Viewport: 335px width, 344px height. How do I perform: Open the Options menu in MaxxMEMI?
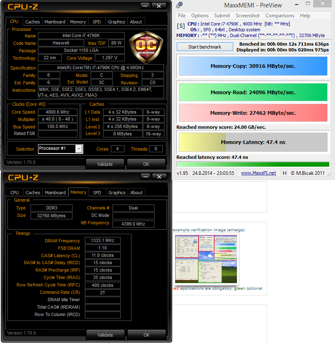tap(200, 16)
